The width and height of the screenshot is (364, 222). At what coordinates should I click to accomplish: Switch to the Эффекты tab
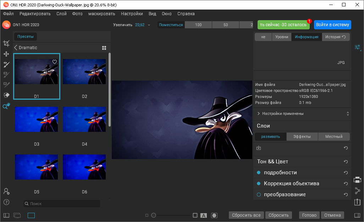pos(302,137)
